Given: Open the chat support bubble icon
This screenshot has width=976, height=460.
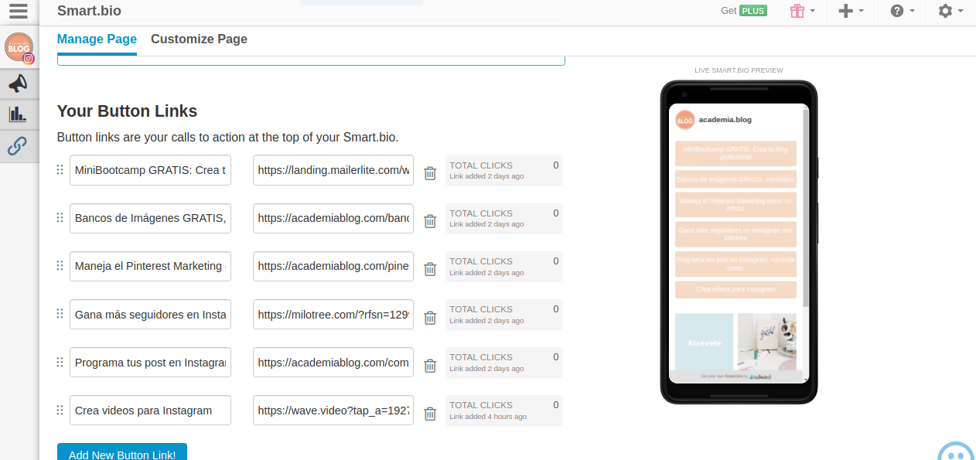Looking at the screenshot, I should 956,451.
